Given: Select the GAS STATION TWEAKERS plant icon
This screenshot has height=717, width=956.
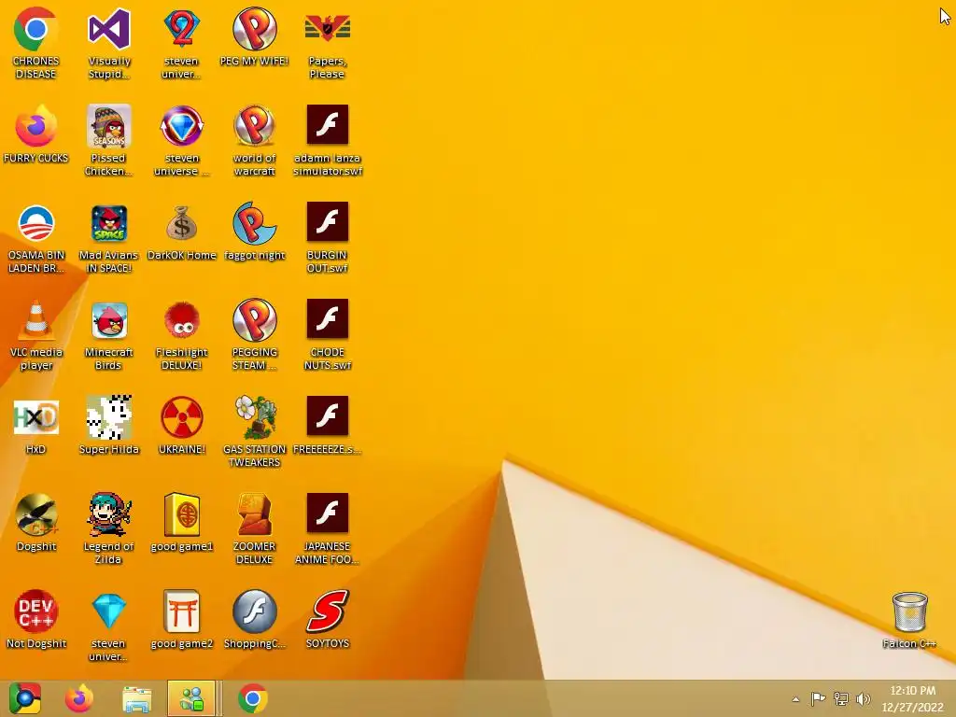Looking at the screenshot, I should pos(254,431).
